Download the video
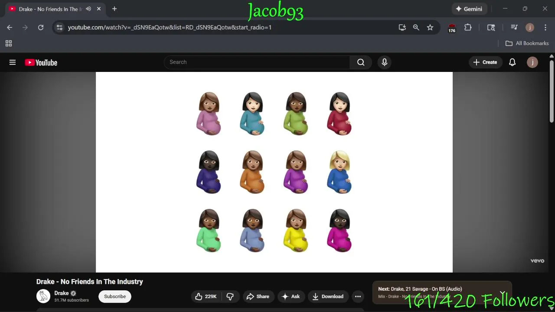 328,296
